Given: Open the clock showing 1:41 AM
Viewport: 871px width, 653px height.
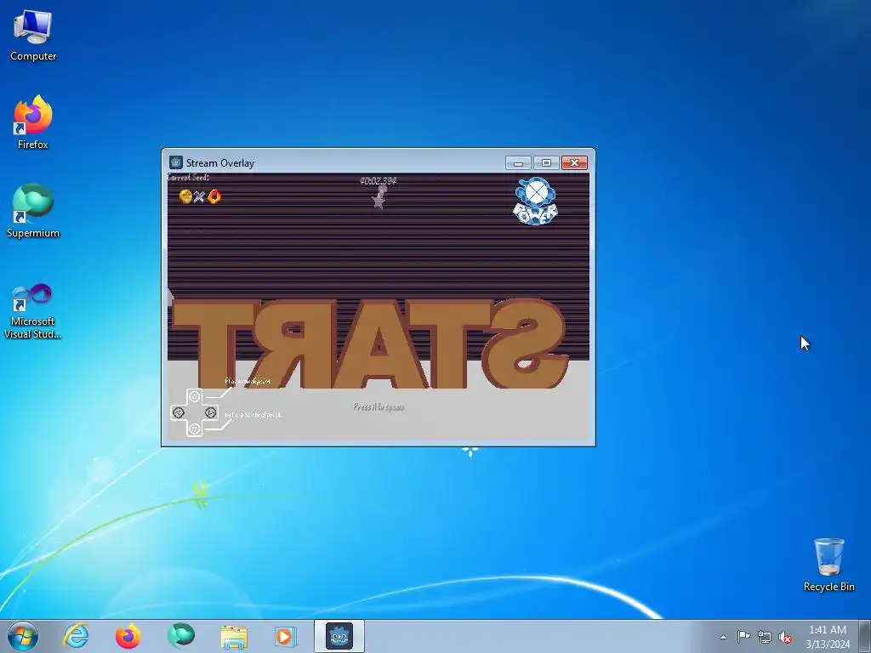Looking at the screenshot, I should click(x=828, y=637).
